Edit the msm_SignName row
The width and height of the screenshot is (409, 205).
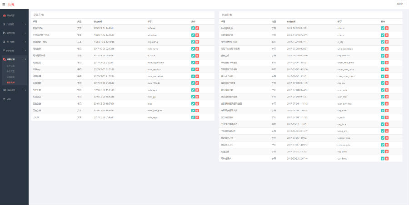[x=193, y=63]
